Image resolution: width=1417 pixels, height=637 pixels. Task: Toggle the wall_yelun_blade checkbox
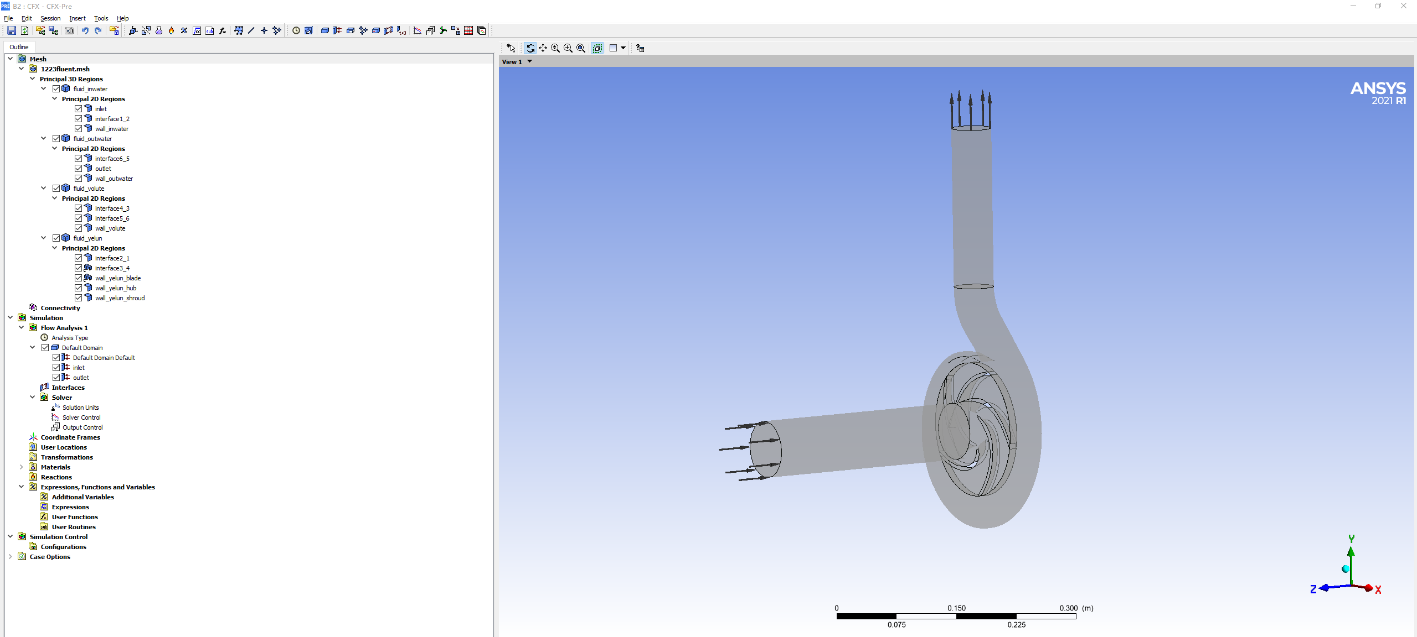[79, 278]
